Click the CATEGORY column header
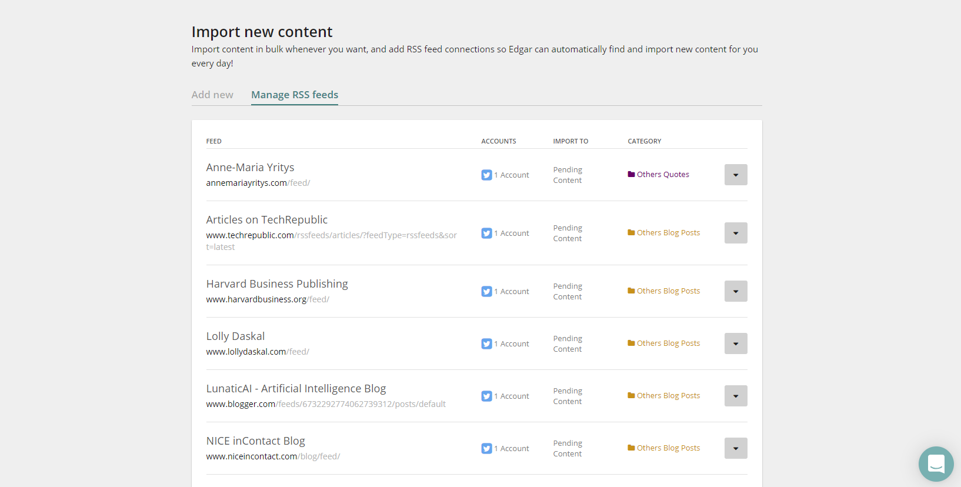This screenshot has height=487, width=961. tap(645, 141)
